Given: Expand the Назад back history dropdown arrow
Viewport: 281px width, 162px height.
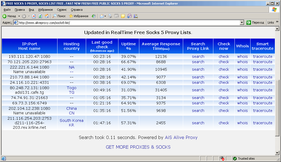Looking at the screenshot, I should (x=19, y=16).
